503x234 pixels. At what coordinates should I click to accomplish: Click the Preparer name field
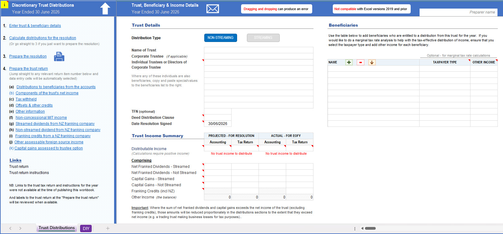click(x=458, y=12)
